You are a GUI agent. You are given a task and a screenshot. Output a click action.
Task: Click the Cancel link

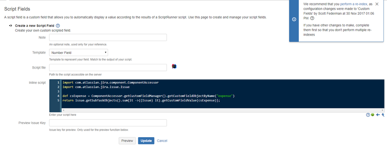(x=162, y=141)
